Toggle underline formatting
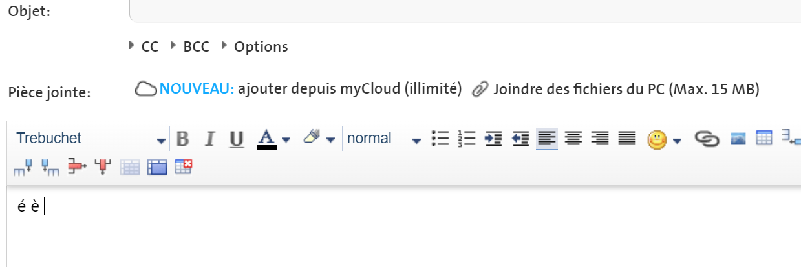Viewport: 801px width, 267px height. 237,139
